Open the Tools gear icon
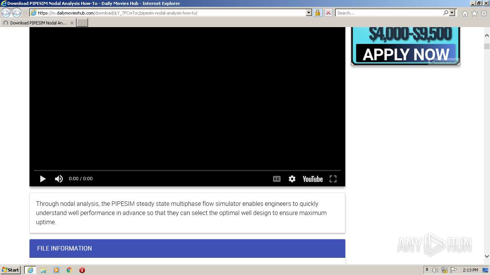This screenshot has height=275, width=490. 484,13
